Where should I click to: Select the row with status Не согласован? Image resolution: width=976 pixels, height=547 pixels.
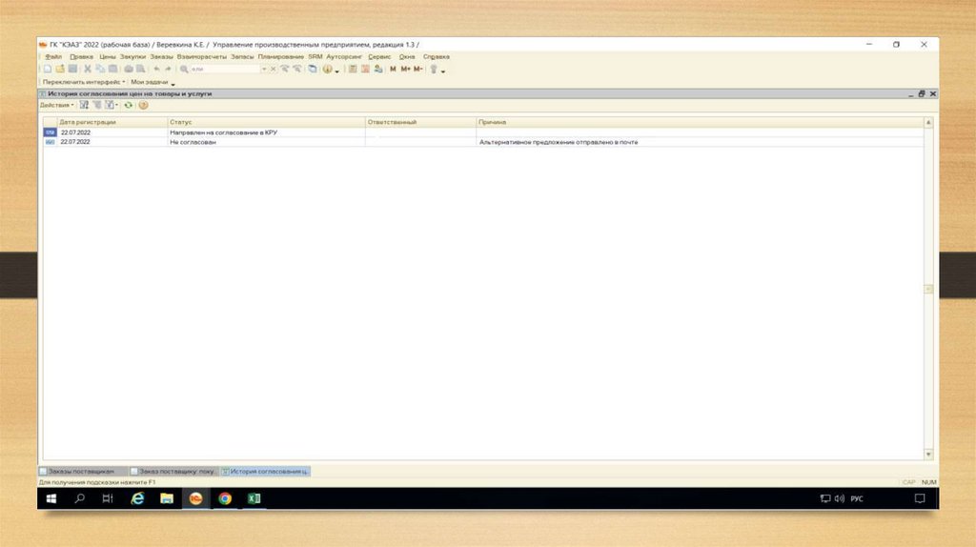coord(267,141)
